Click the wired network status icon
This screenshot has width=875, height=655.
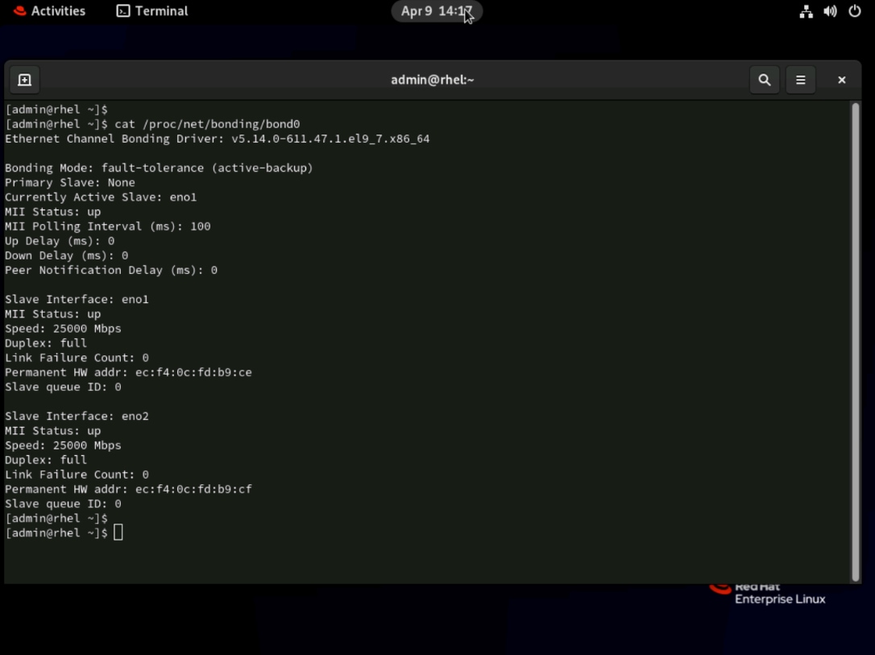pyautogui.click(x=806, y=11)
